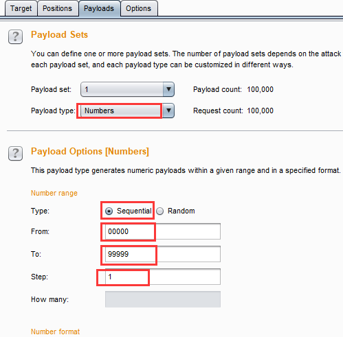The width and height of the screenshot is (343, 337).
Task: Click the Payload count value 100,000
Action: tap(261, 89)
